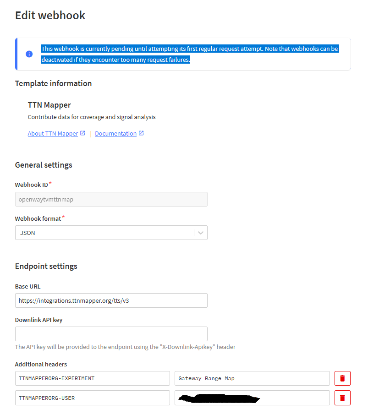Image resolution: width=368 pixels, height=409 pixels.
Task: Click the Edit webhook page heading
Action: point(50,16)
